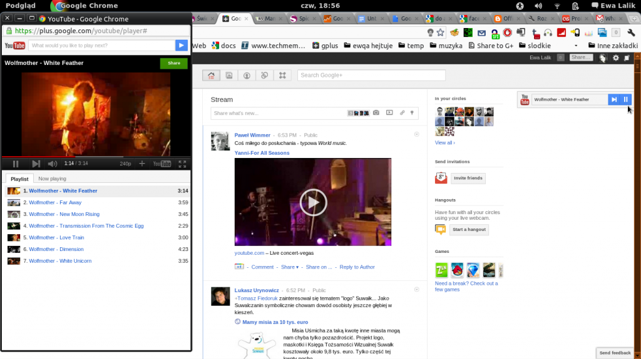
Task: Bookmark page with the star icon
Action: tap(440, 32)
